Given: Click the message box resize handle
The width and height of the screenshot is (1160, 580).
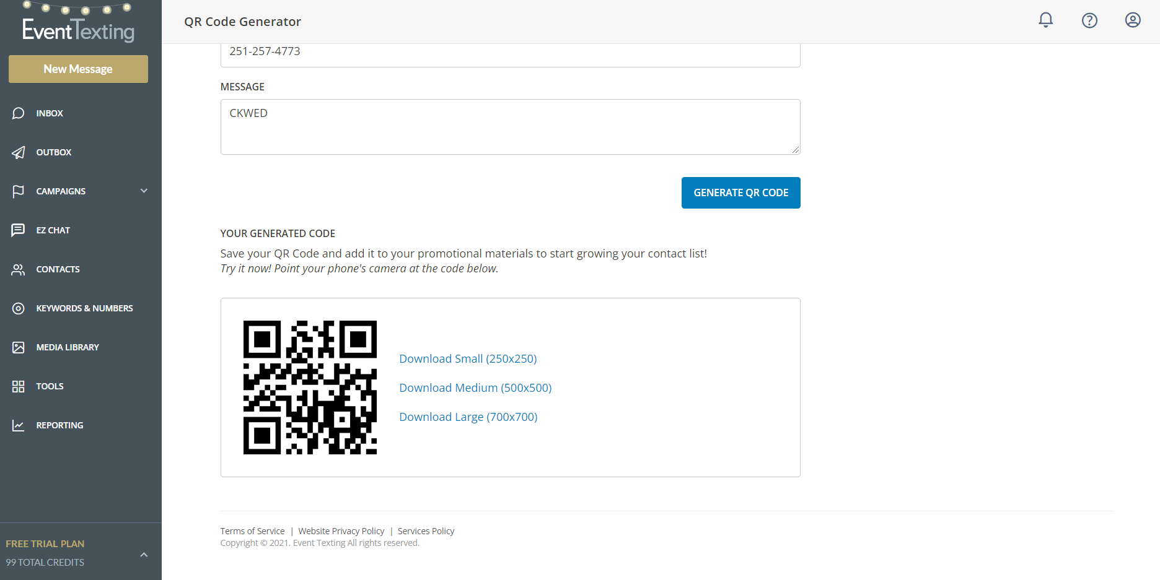Looking at the screenshot, I should pos(796,150).
